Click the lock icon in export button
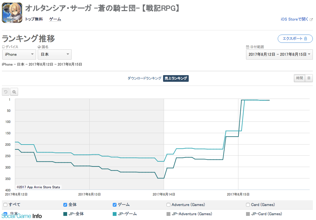Screen dimensions: 316x220 306,39
